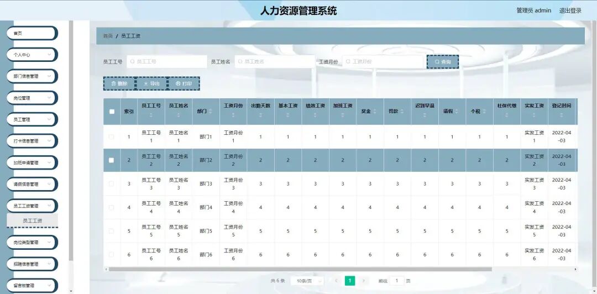Collapse 员工工资管理 sidebar menu
The height and width of the screenshot is (294, 597).
pos(32,206)
